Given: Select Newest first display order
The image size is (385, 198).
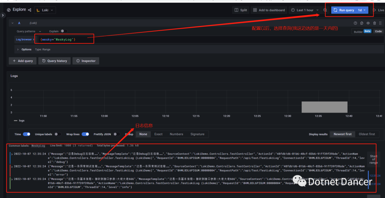Looking at the screenshot, I should (343, 134).
